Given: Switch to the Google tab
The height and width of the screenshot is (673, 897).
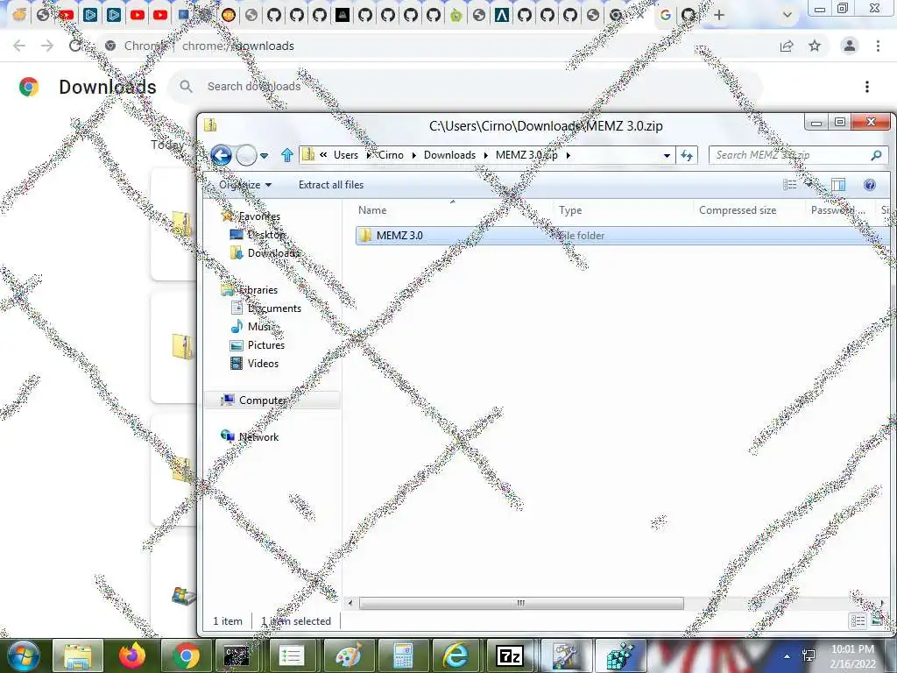Looking at the screenshot, I should (666, 15).
